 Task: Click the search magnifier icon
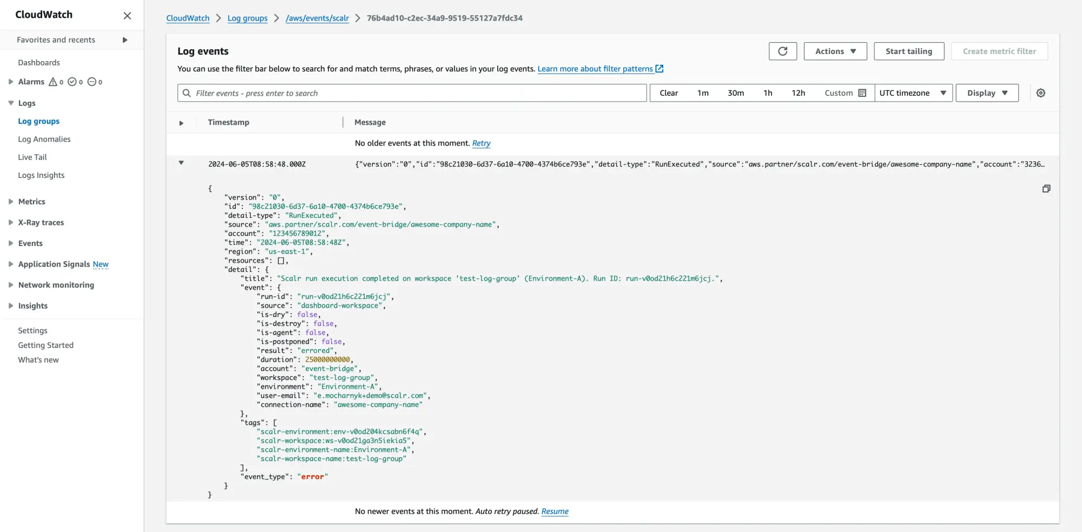tap(187, 93)
